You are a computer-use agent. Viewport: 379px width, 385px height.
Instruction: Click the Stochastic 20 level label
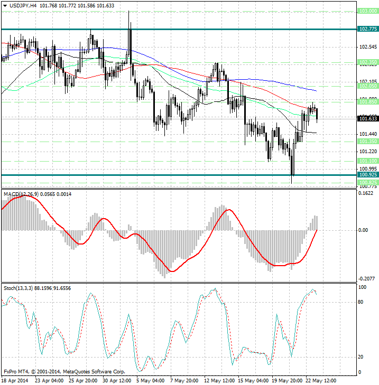(360, 357)
